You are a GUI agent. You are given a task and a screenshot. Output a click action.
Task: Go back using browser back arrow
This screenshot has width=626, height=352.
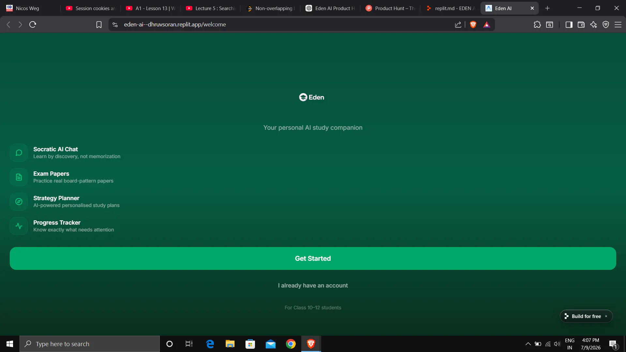(9, 24)
